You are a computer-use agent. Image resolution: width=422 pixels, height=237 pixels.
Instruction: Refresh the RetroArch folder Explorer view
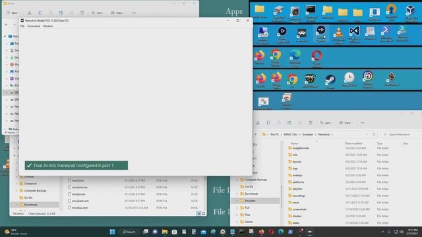click(374, 134)
